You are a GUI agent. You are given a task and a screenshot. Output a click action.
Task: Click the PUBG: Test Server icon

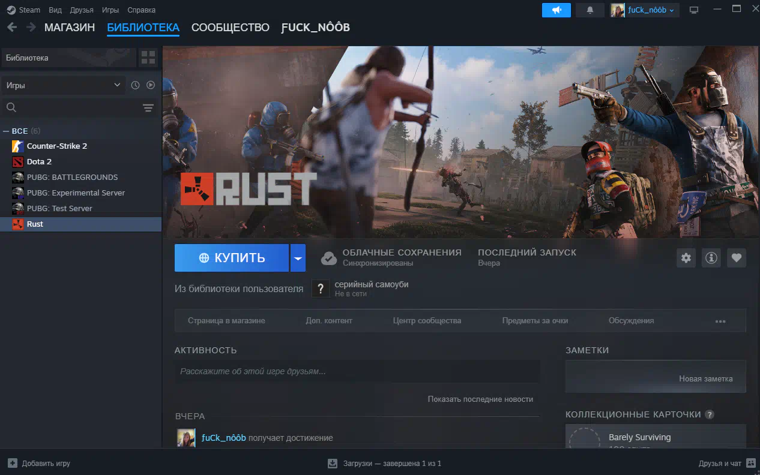point(18,209)
